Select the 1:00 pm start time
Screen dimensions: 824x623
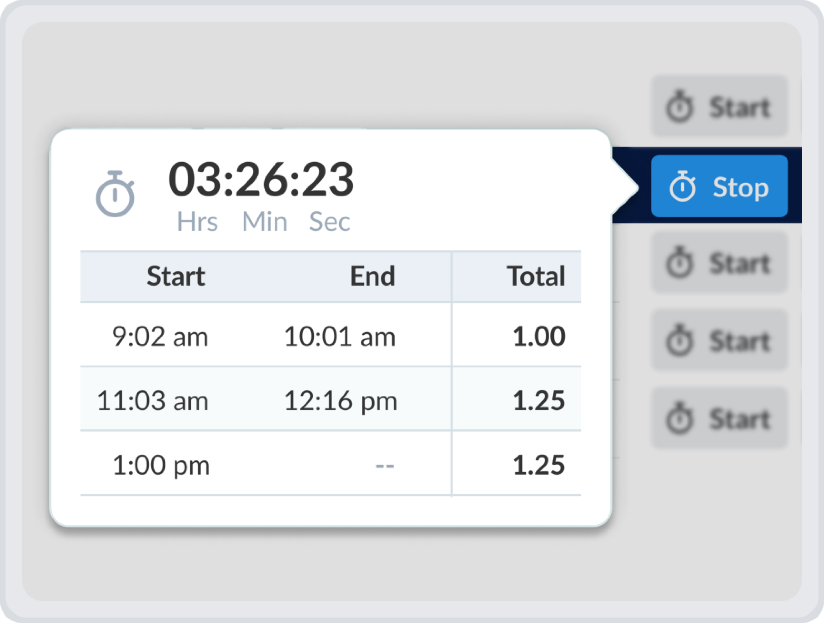point(161,465)
